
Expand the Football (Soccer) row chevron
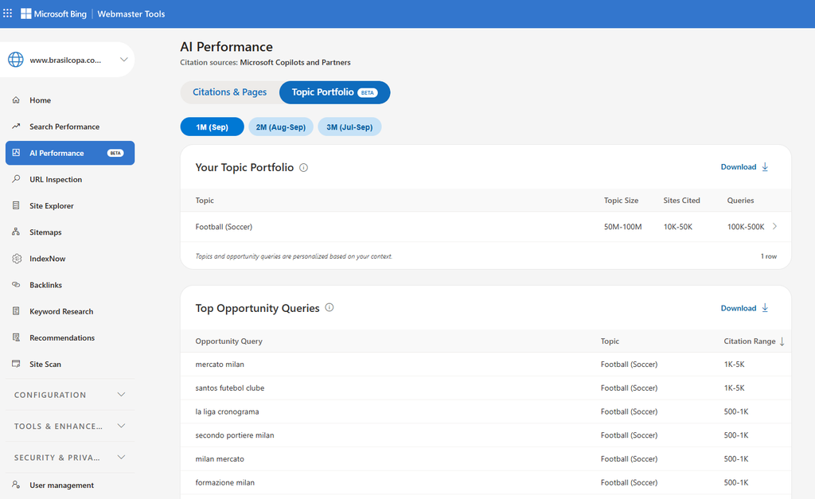point(775,226)
